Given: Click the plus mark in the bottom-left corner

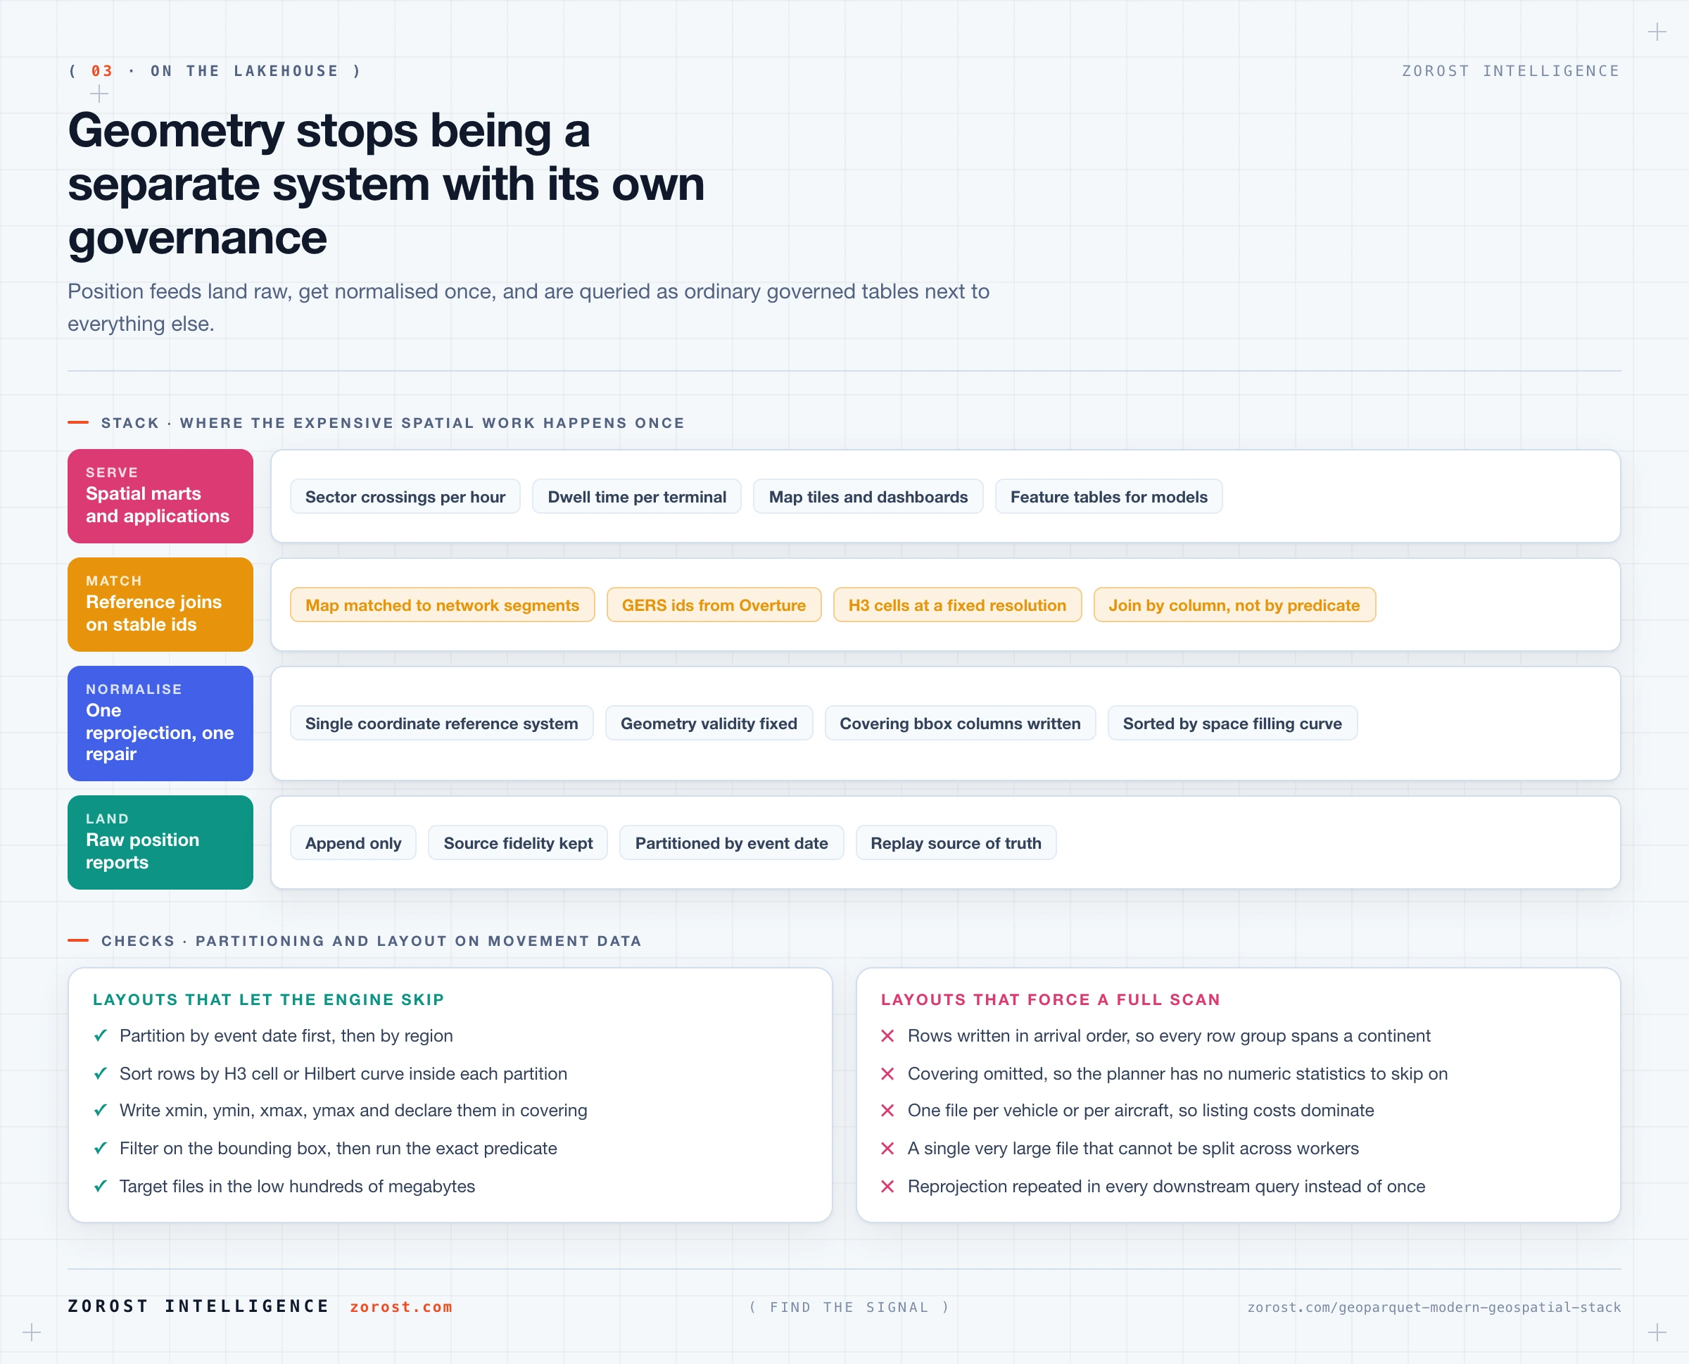Looking at the screenshot, I should point(32,1332).
